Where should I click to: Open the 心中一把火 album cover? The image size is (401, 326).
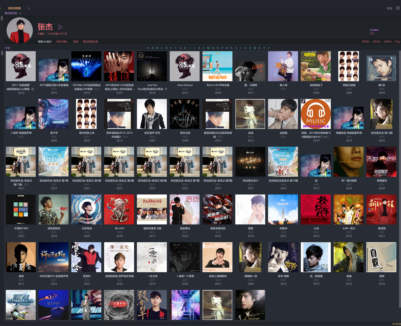[349, 210]
